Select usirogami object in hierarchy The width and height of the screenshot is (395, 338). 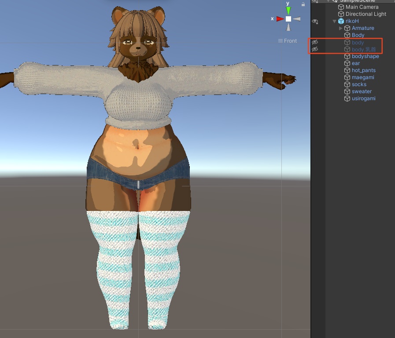pyautogui.click(x=363, y=98)
